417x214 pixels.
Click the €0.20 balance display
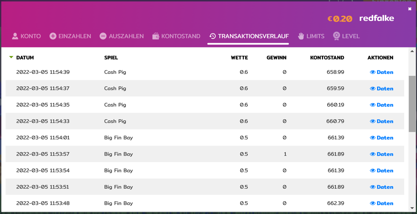[340, 19]
